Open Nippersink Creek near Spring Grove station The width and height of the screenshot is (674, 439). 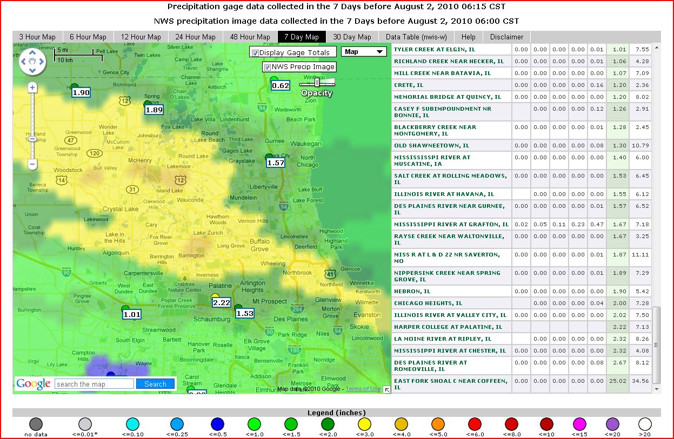coord(447,276)
